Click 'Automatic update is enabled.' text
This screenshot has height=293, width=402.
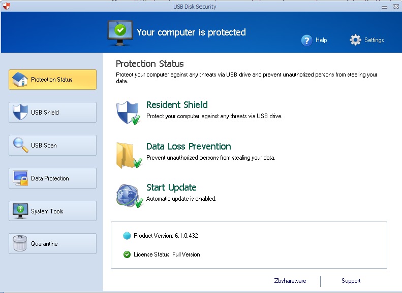(181, 199)
